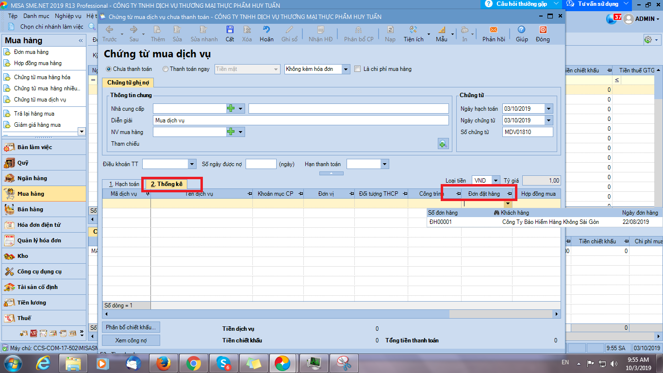The height and width of the screenshot is (373, 663).
Task: Click the Tham chiếu add reference icon
Action: point(443,144)
